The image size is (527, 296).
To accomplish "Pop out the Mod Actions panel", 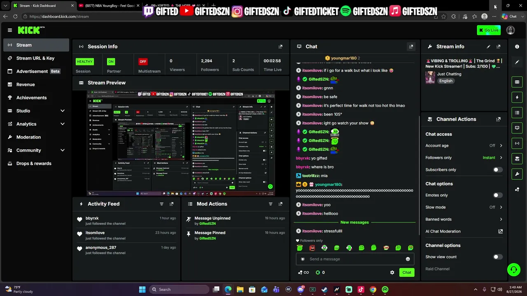I will tap(280, 204).
